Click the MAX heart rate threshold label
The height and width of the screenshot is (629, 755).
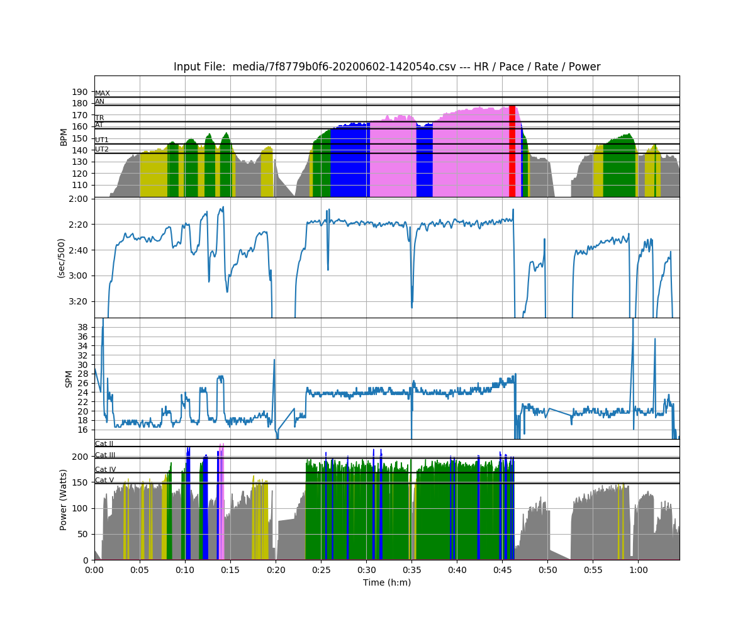102,92
